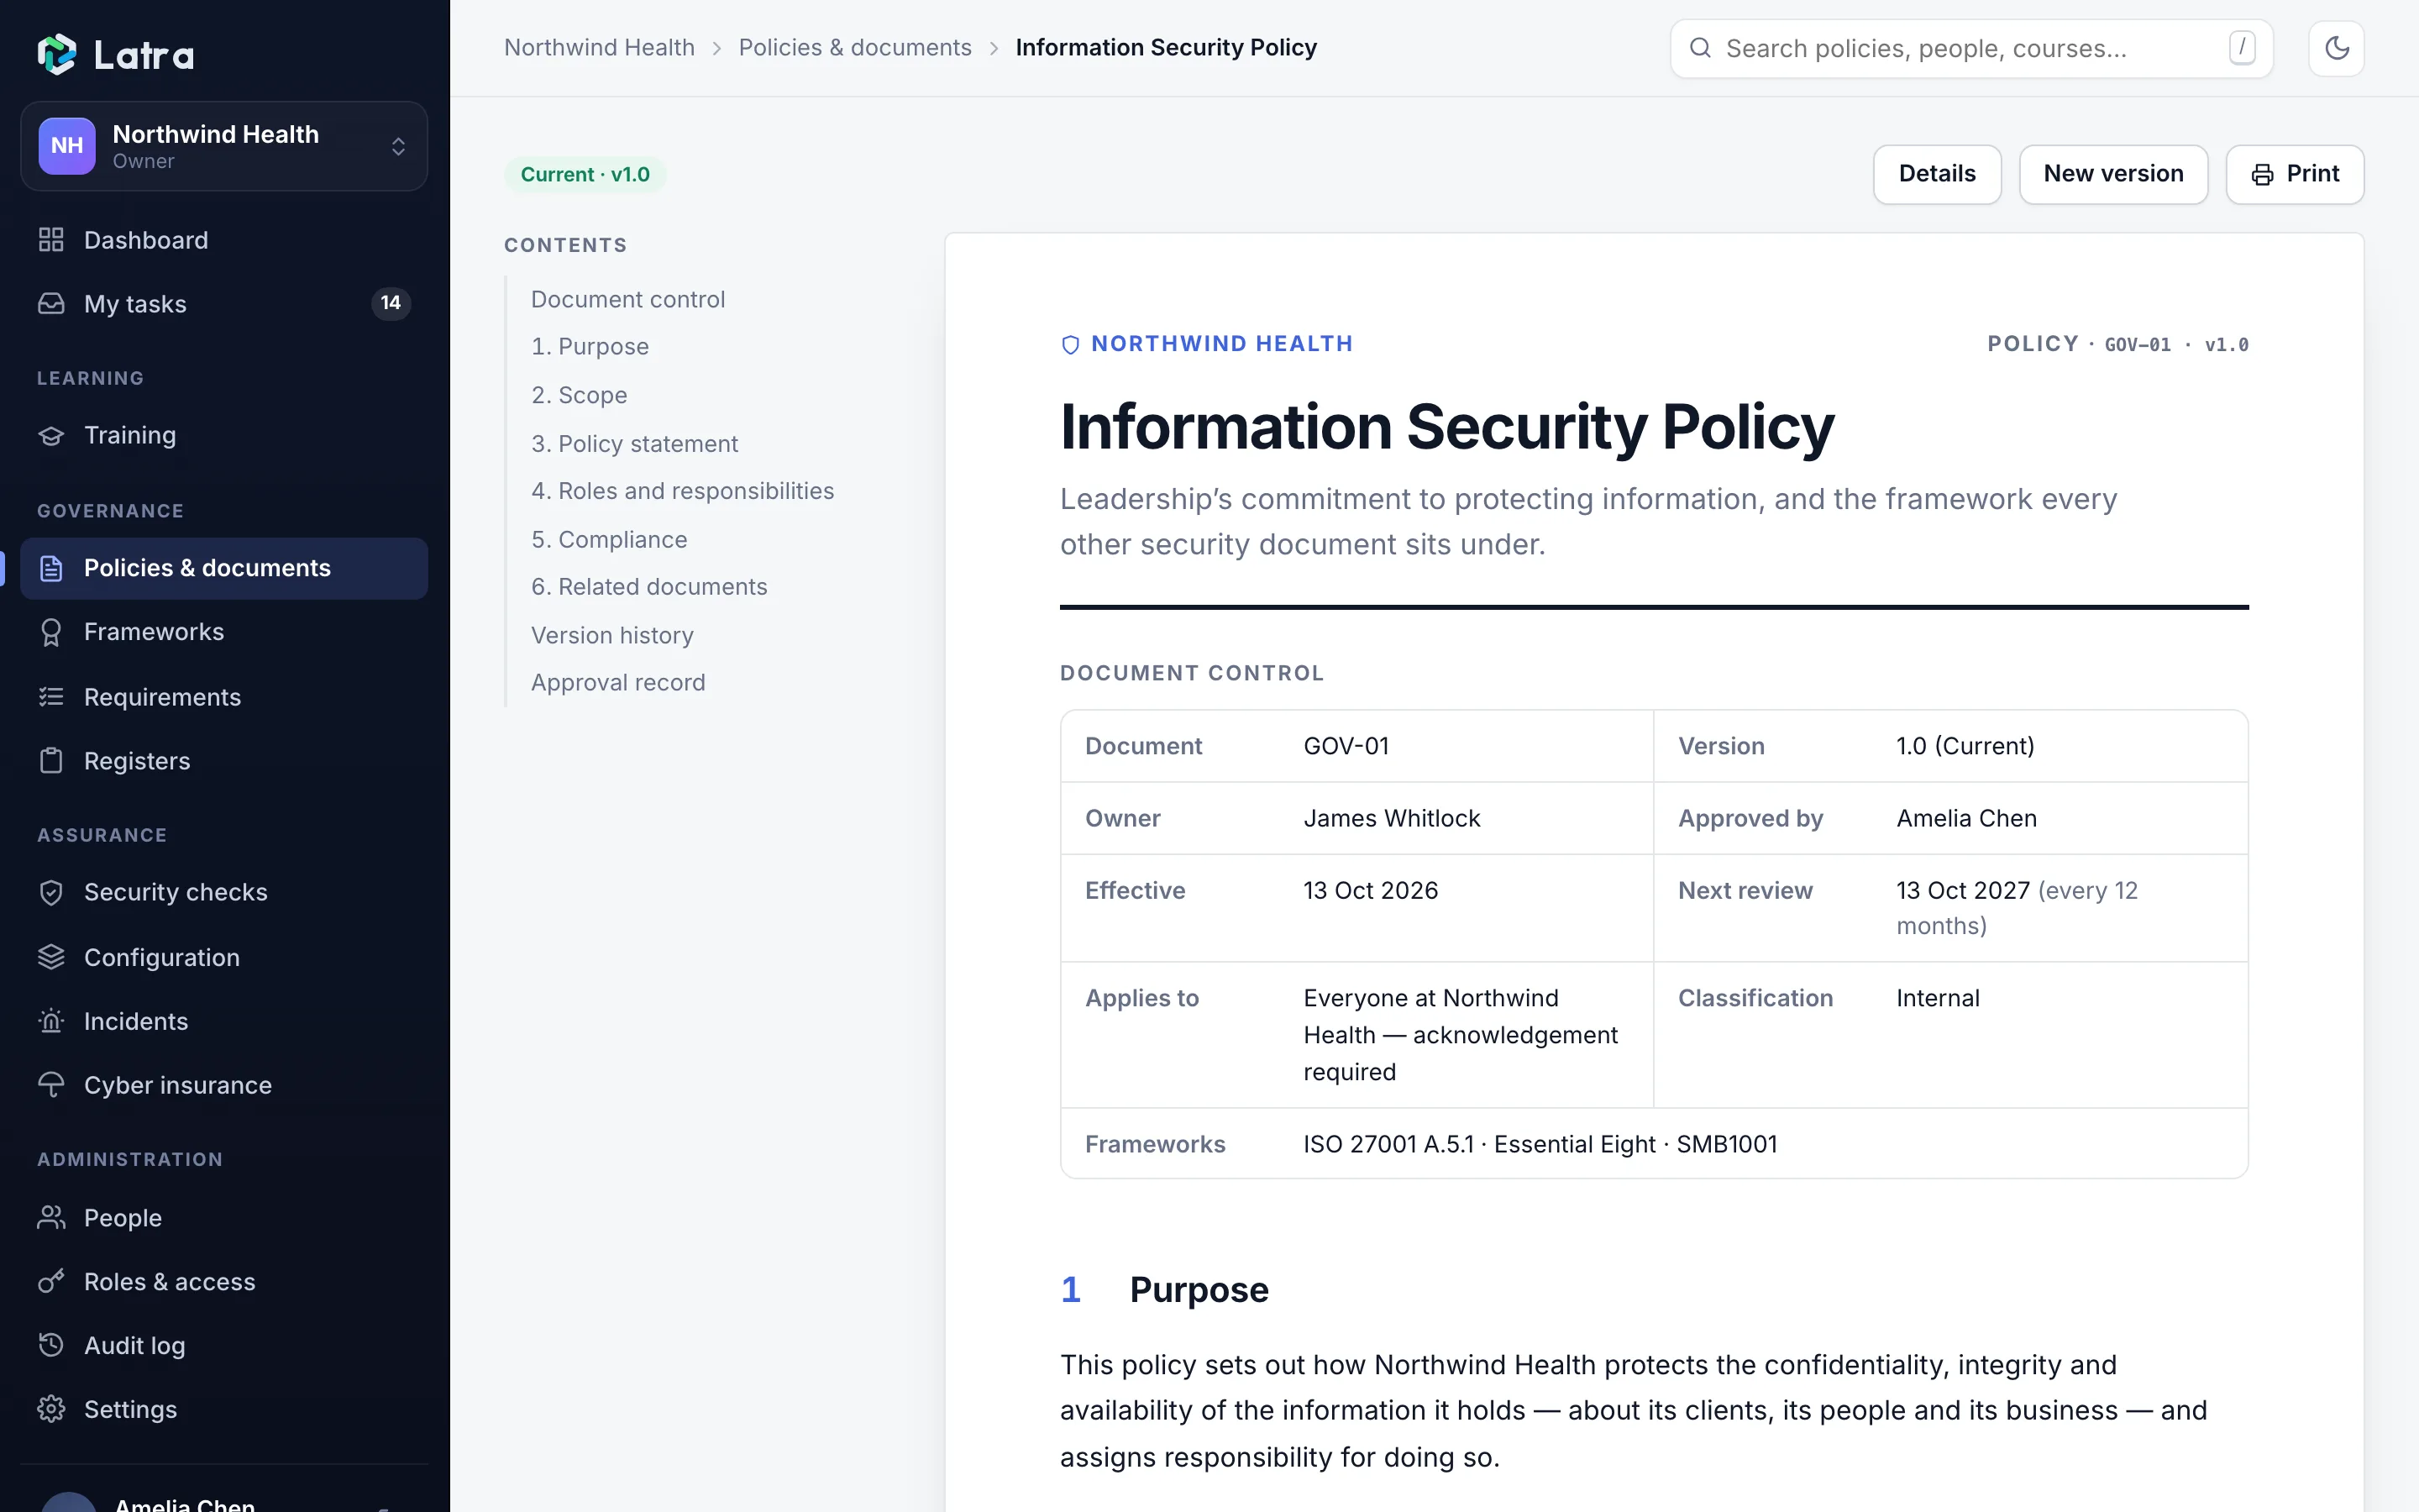Go to Policies & documents breadcrumb
The height and width of the screenshot is (1512, 2419).
click(855, 48)
